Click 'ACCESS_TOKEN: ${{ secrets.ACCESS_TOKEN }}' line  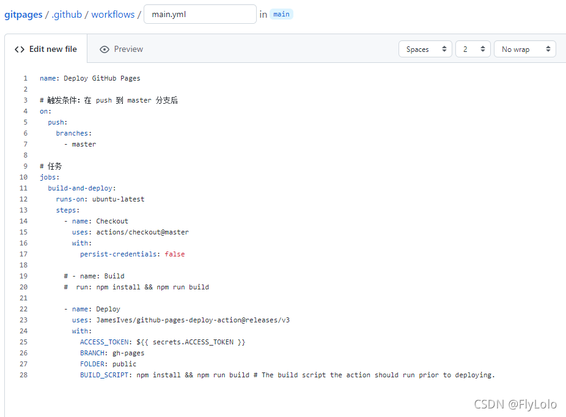click(163, 342)
